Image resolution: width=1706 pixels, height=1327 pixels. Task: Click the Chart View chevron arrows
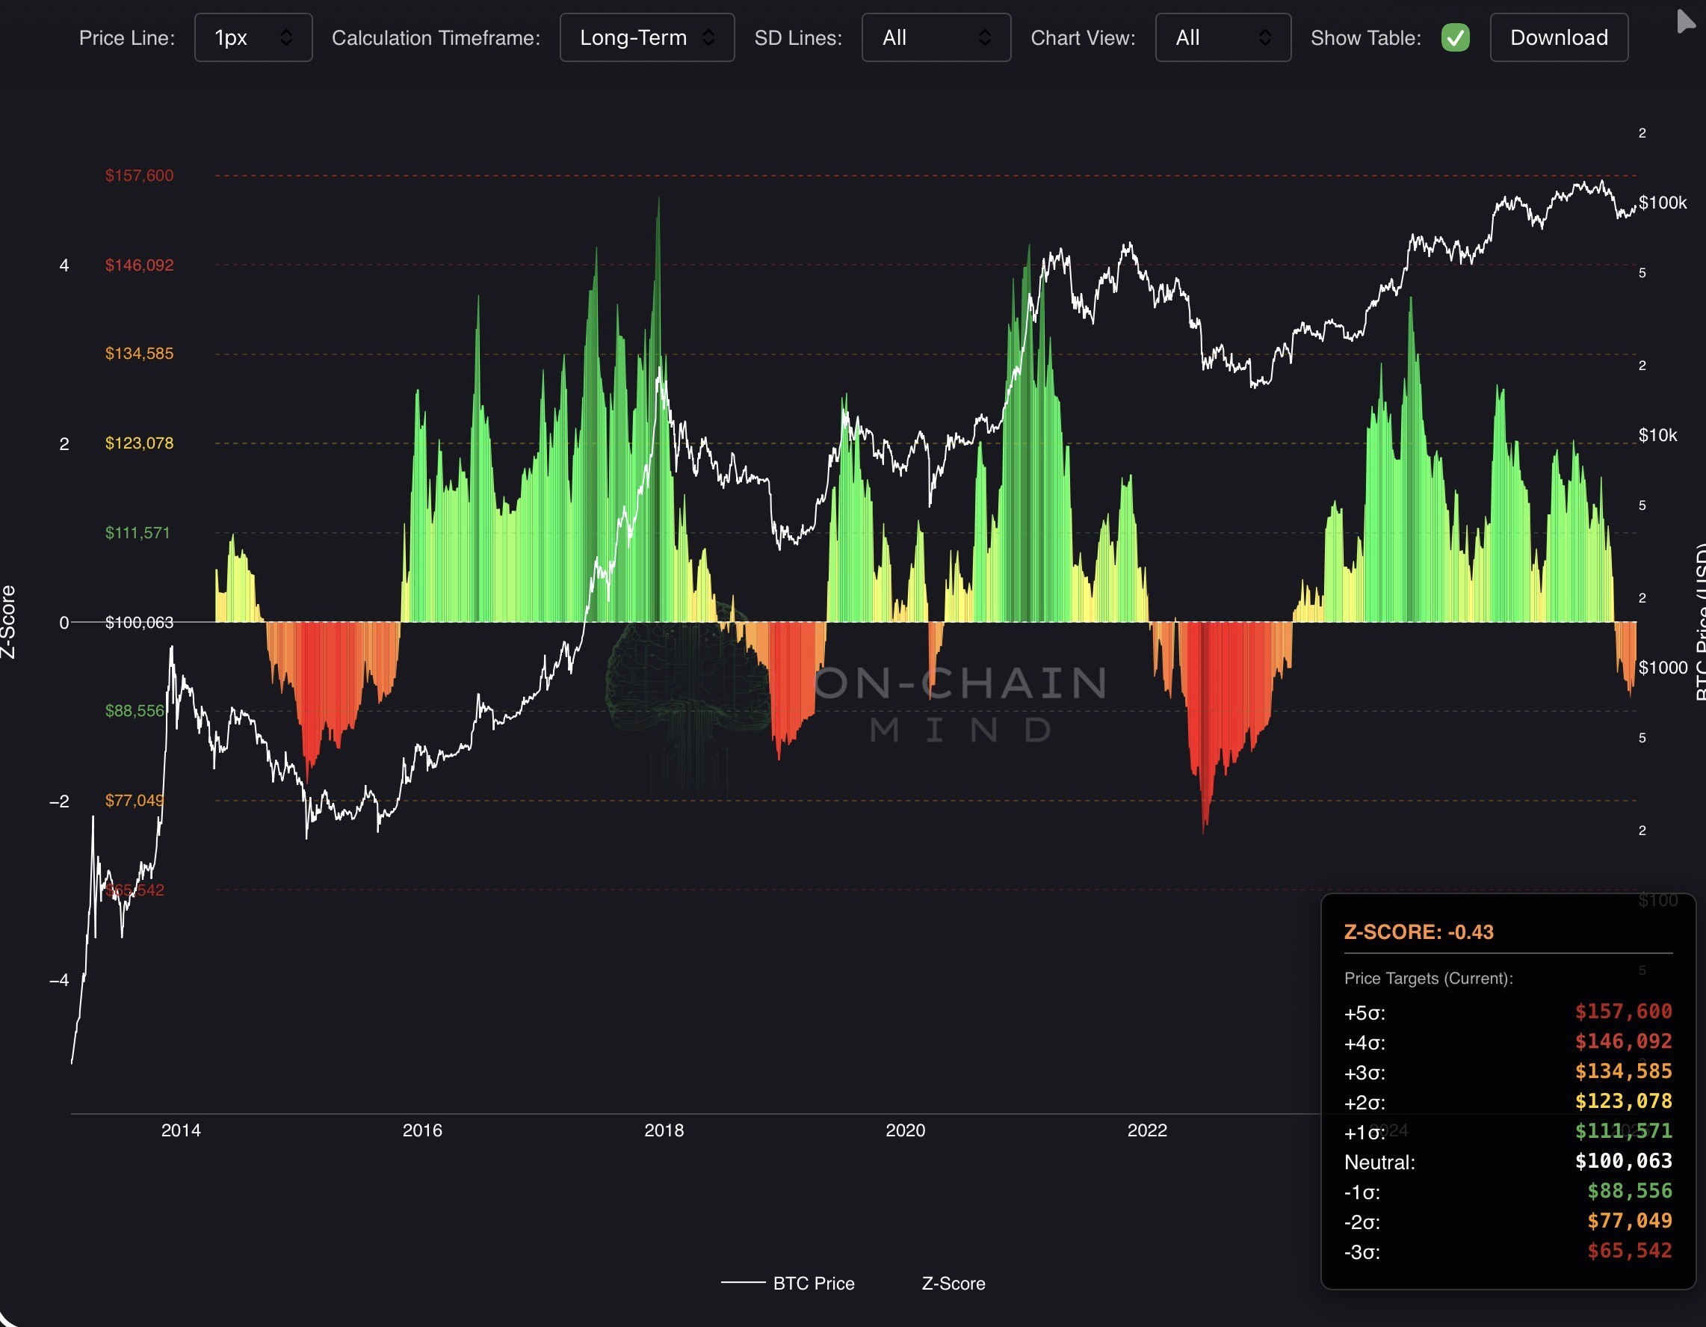1264,37
